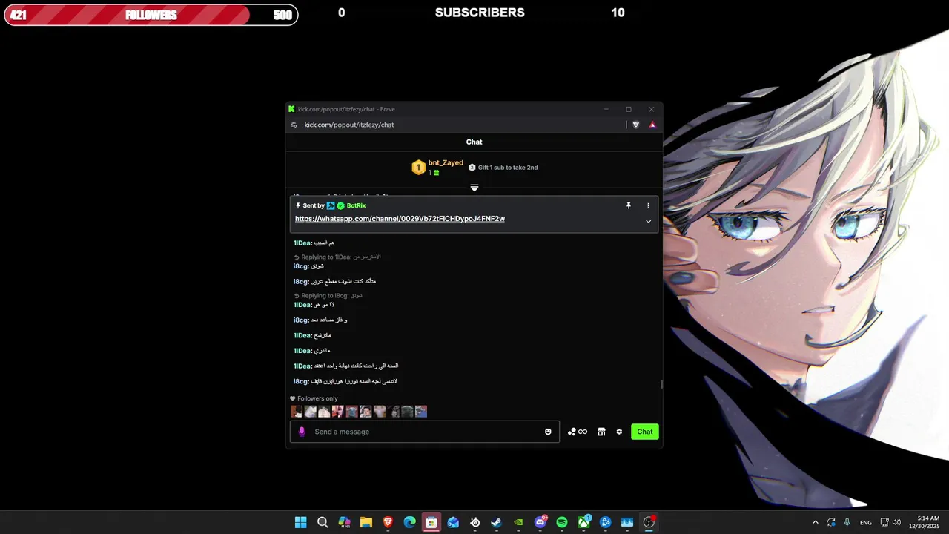The width and height of the screenshot is (949, 534).
Task: Open SteelSeries GG from taskbar
Action: tap(475, 522)
